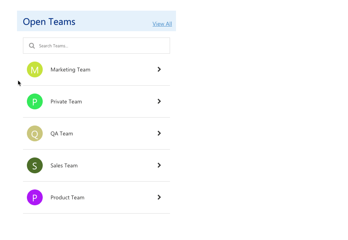Click the blue Open Teams header bar
This screenshot has width=348, height=240.
tap(115, 21)
